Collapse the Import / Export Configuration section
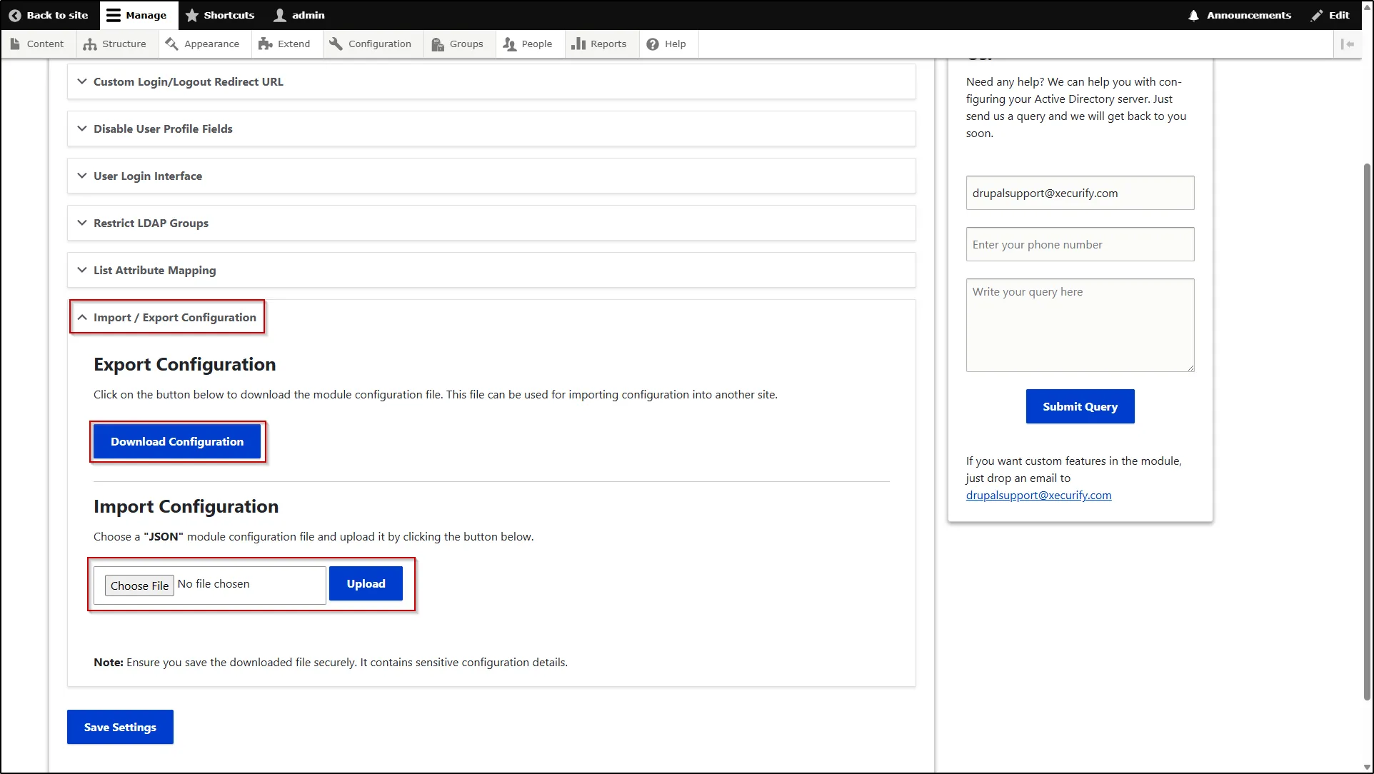1374x774 pixels. click(x=175, y=317)
